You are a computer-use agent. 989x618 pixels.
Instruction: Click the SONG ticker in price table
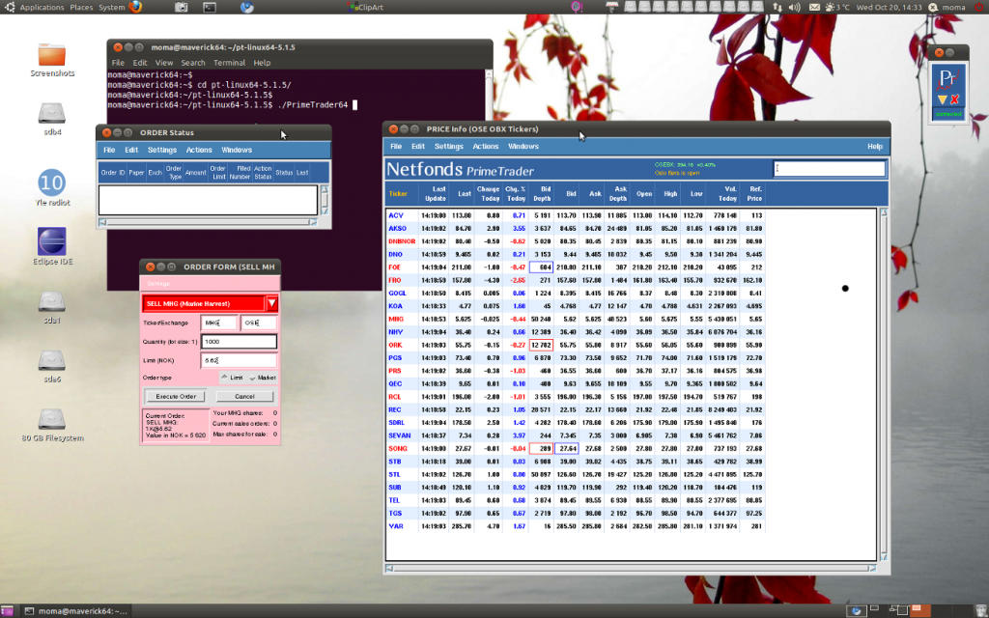click(x=397, y=448)
